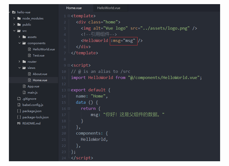Click the HelloWorld.vue file icon in tree
This screenshot has width=229, height=166.
pyautogui.click(x=30, y=49)
